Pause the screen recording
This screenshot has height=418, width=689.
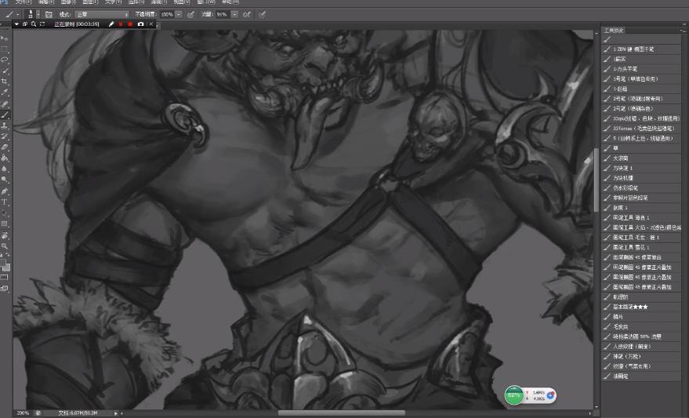coord(121,24)
